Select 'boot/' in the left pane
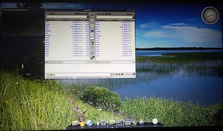The image size is (223, 131). coord(47,24)
